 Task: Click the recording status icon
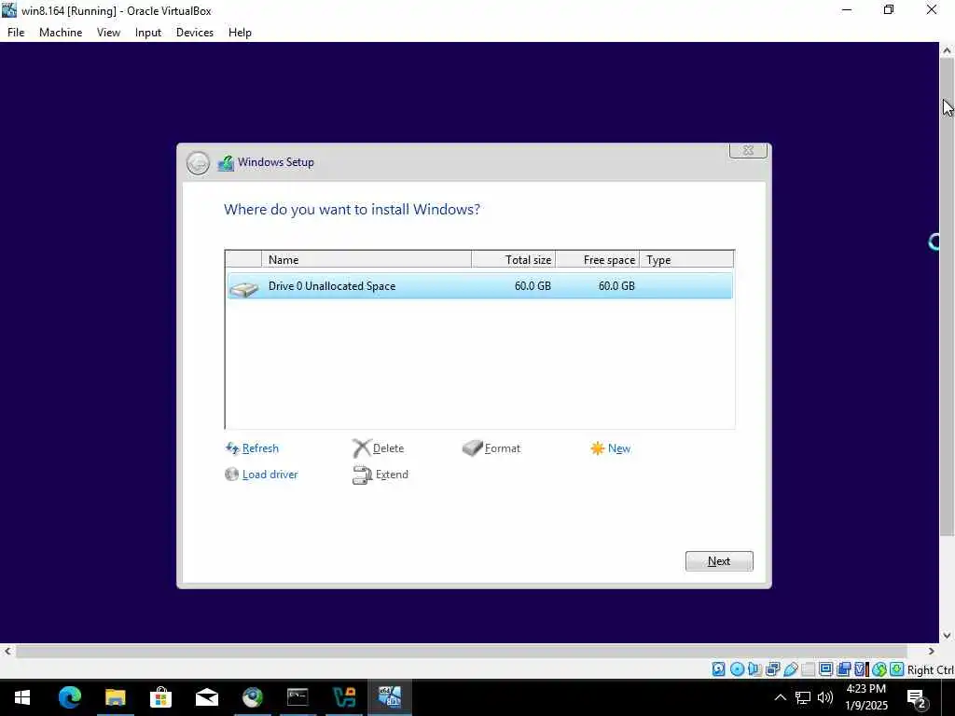click(x=843, y=669)
